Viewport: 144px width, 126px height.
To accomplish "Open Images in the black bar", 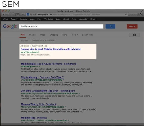I will coord(23,19).
